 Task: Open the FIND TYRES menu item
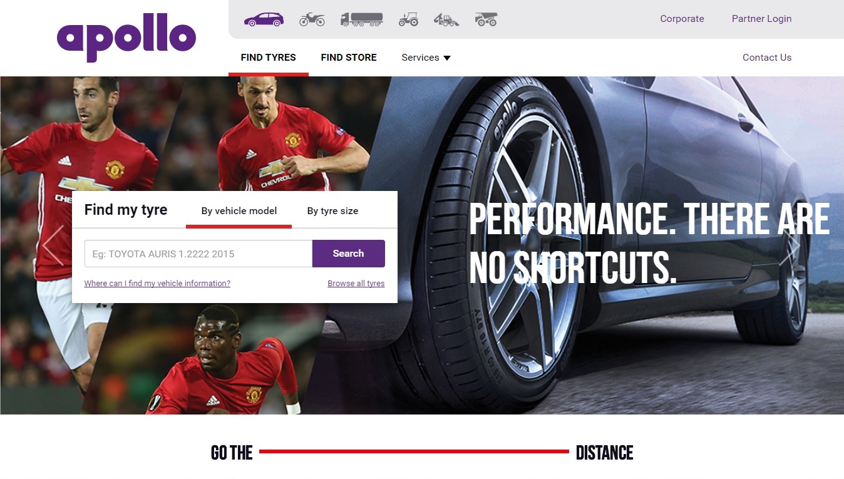(x=268, y=58)
